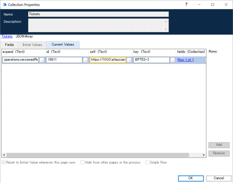Click the Blue Prism icon in title bar

[5, 5]
